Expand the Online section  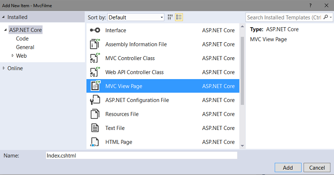pos(4,68)
